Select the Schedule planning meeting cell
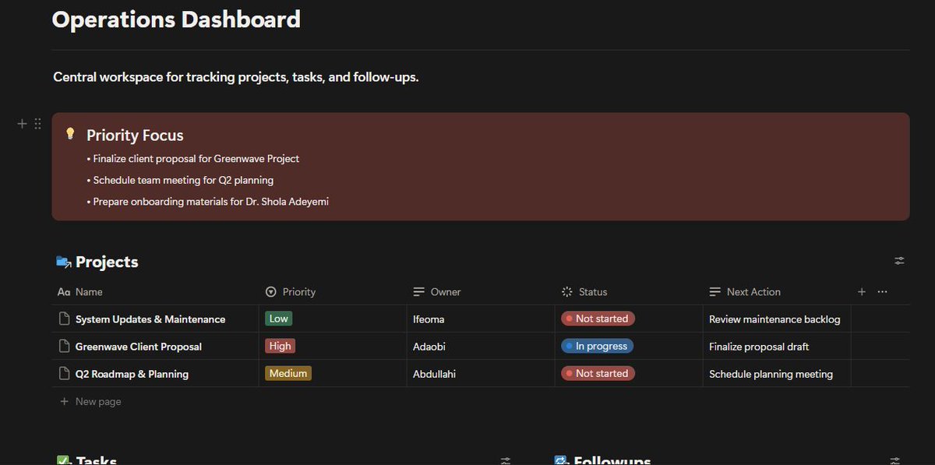This screenshot has width=935, height=465. 777,373
